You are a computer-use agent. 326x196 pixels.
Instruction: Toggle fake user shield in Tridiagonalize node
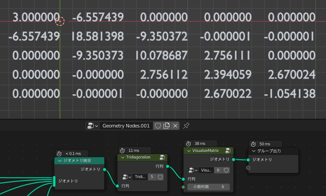point(160,177)
